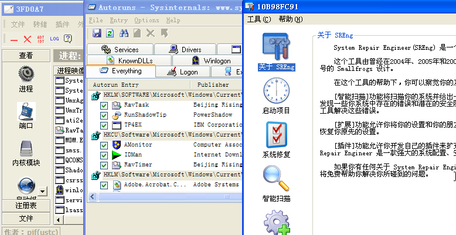Image resolution: width=456 pixels, height=235 pixels.
Task: Switch to the Services tab in Autoruns
Action: 120,49
